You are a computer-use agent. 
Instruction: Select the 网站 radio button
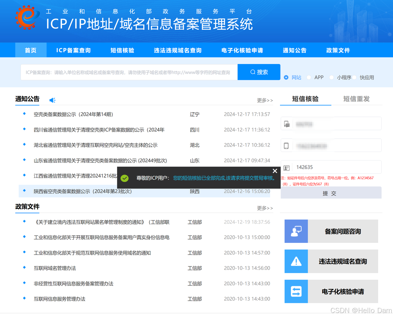pos(286,77)
